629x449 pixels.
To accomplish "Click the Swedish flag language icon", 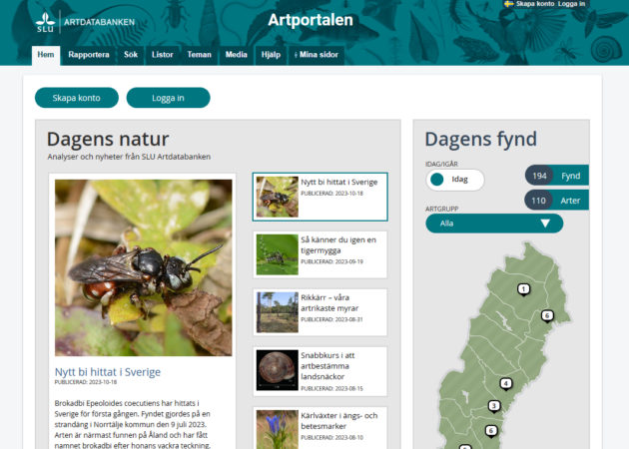I will tap(508, 4).
